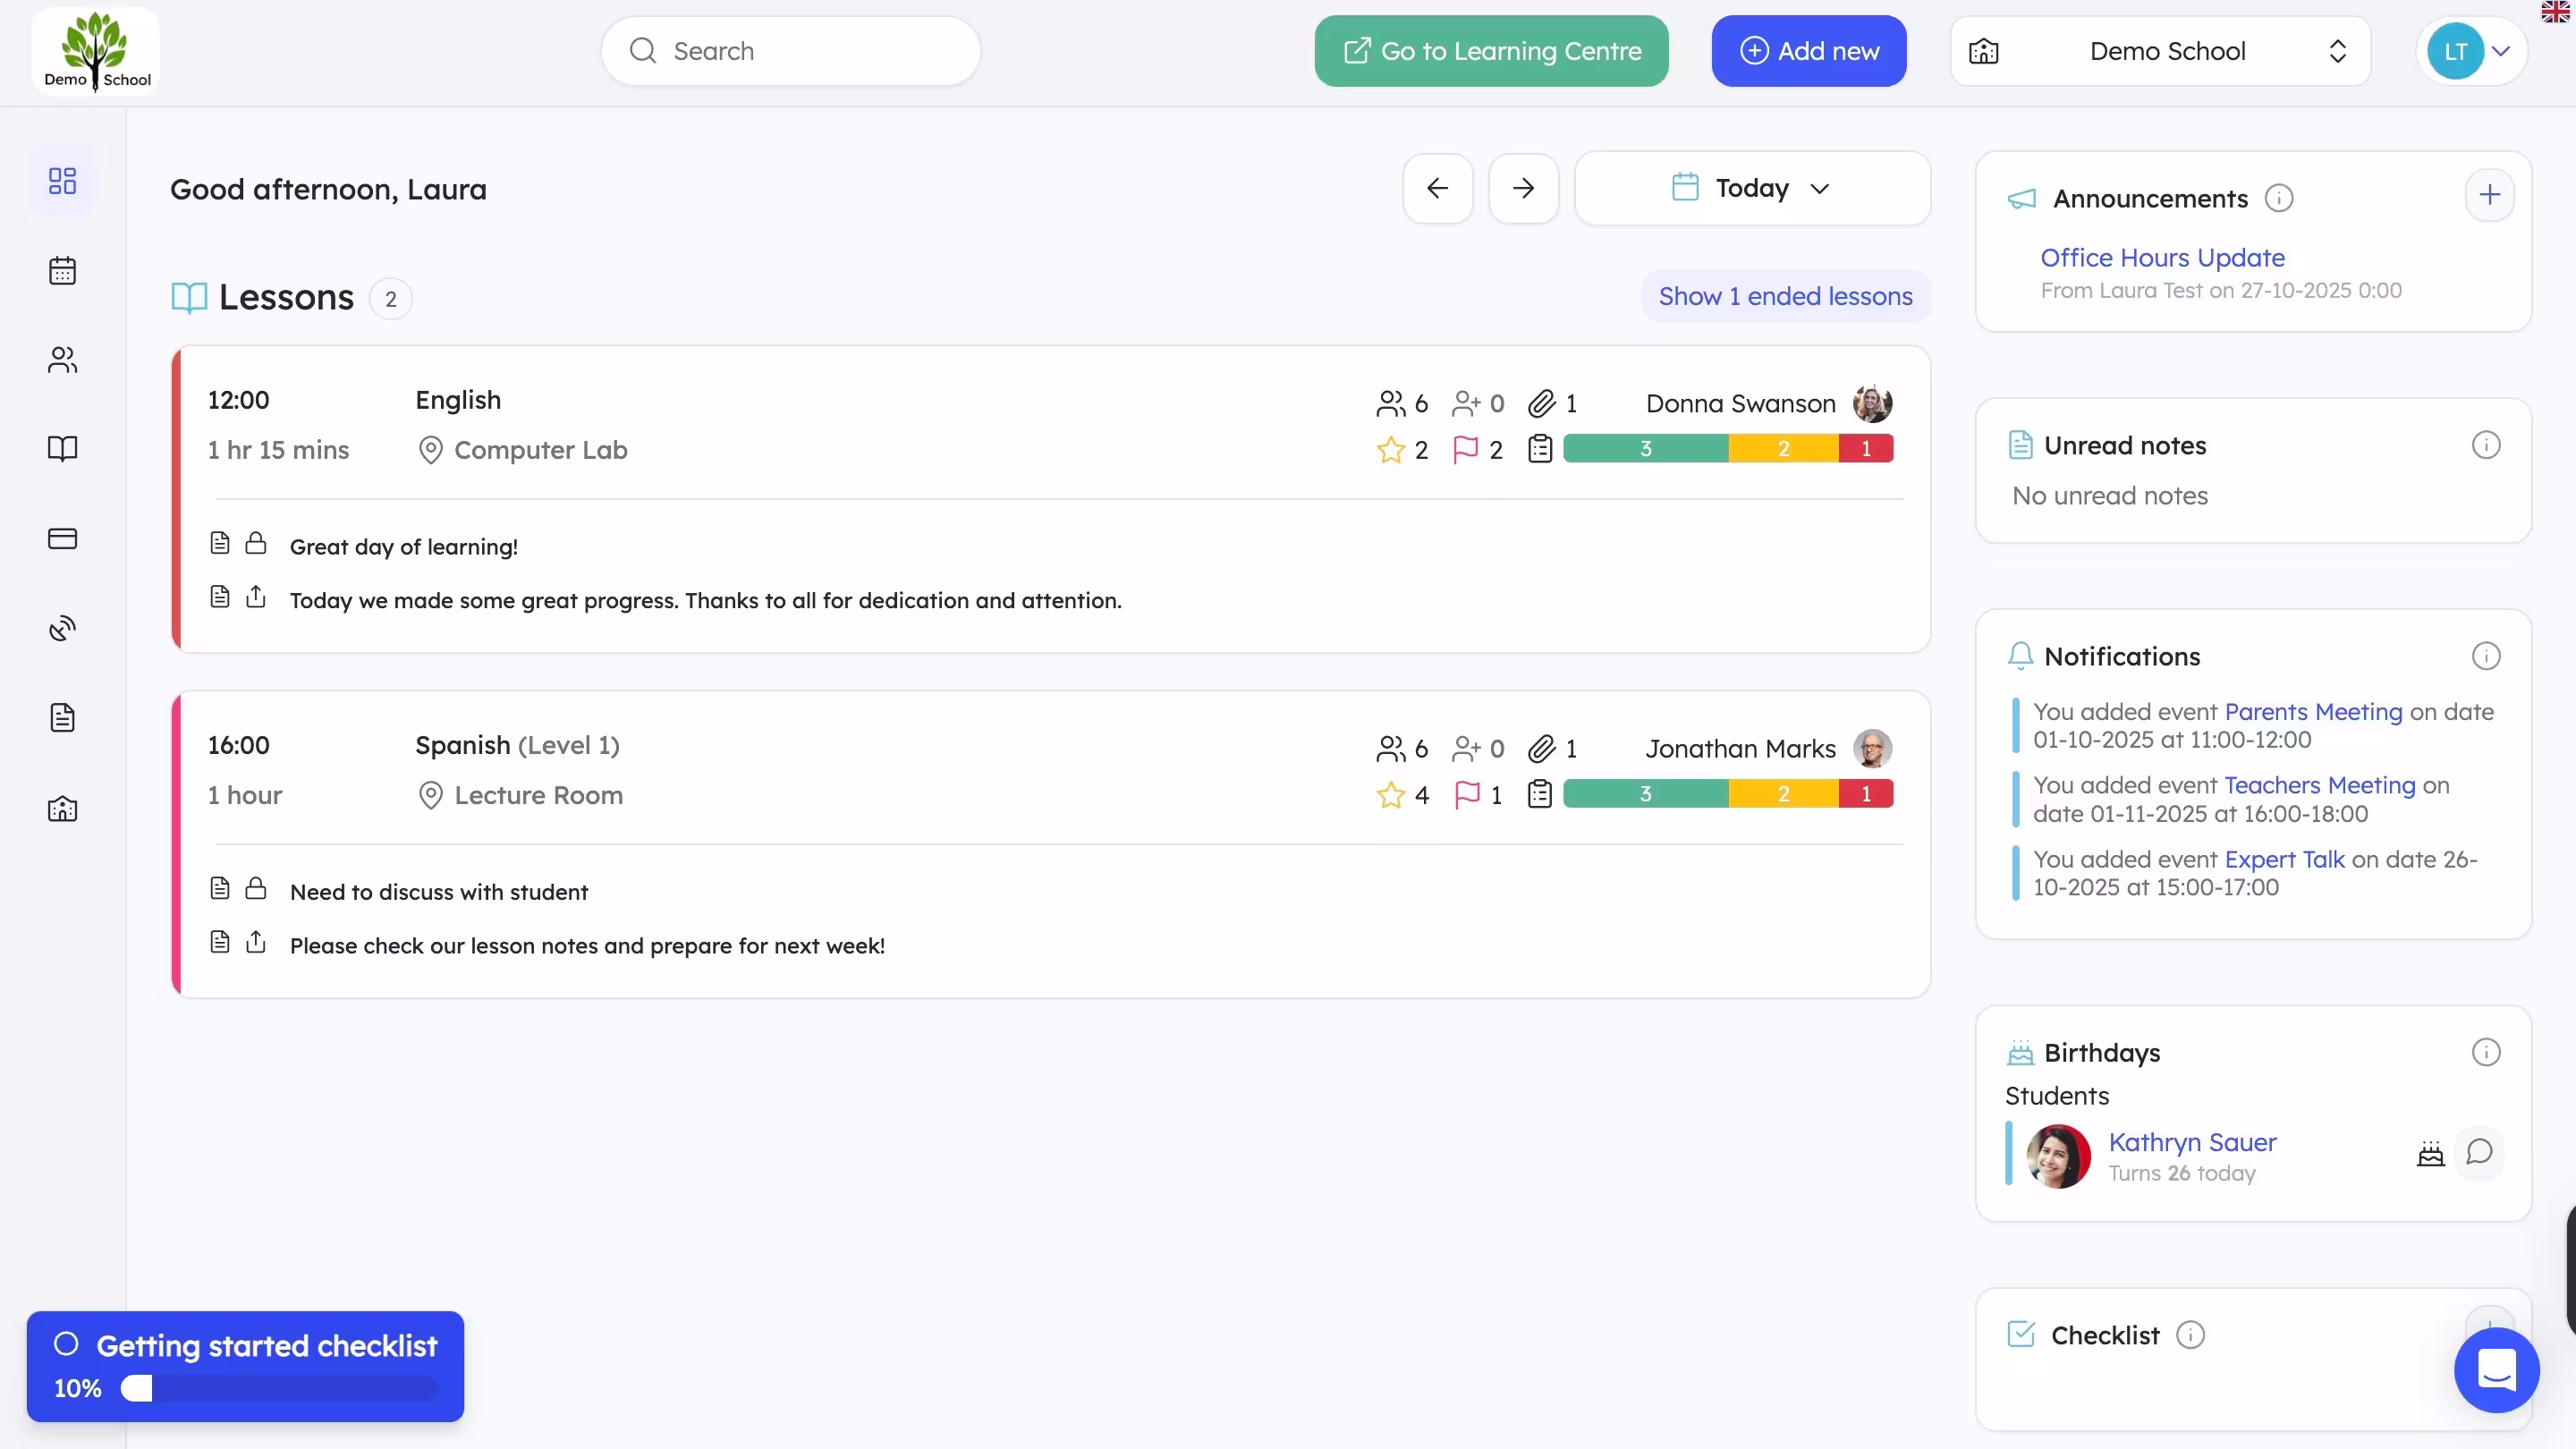Toggle 'Show 1 ended lessons'
The height and width of the screenshot is (1449, 2576).
pyautogui.click(x=1785, y=295)
